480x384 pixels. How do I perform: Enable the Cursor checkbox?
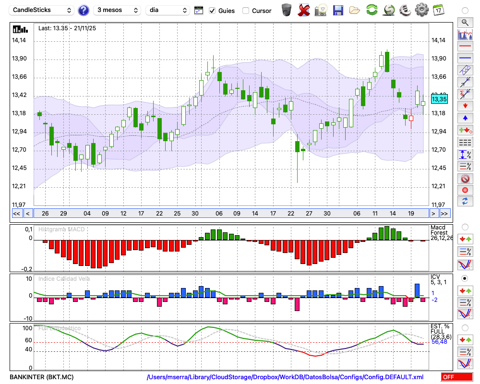point(246,11)
